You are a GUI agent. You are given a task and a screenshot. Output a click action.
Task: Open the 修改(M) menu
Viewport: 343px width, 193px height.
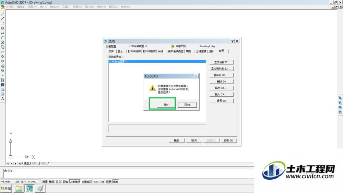101,7
